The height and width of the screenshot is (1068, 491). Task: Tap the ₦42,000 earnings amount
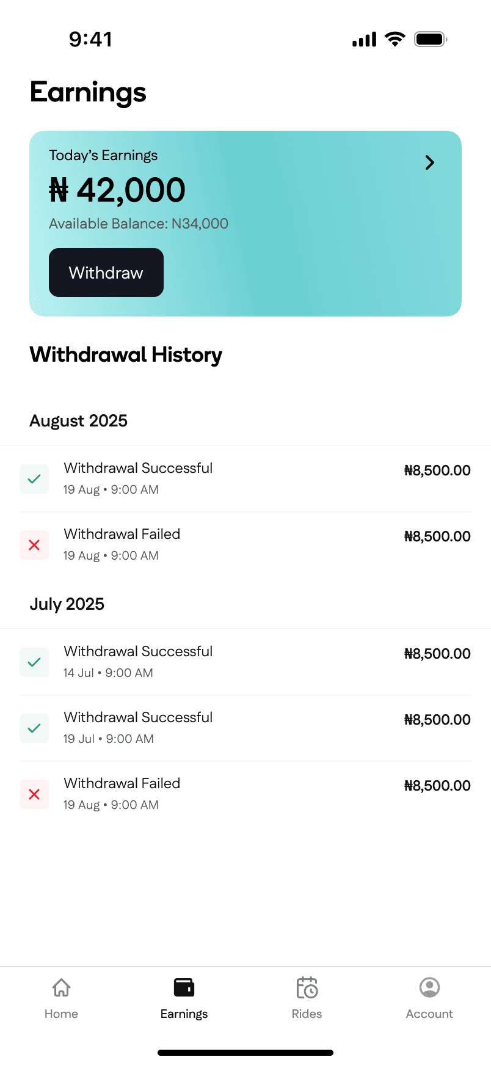click(x=117, y=190)
